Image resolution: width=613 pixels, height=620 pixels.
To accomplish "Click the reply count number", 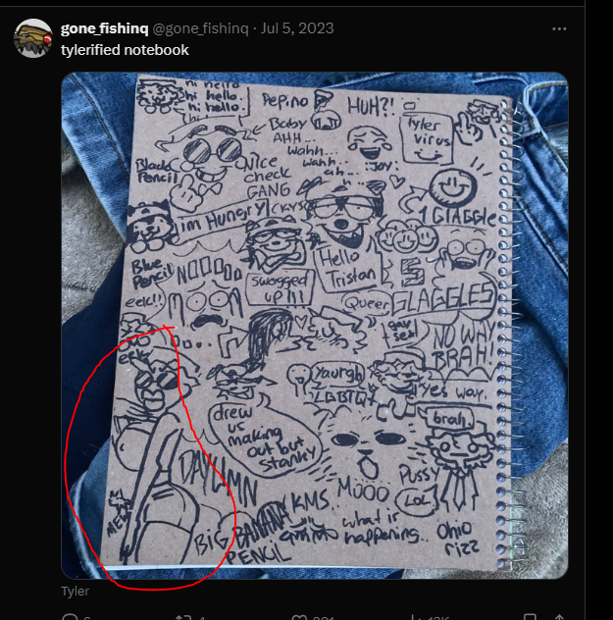I will tap(86, 618).
